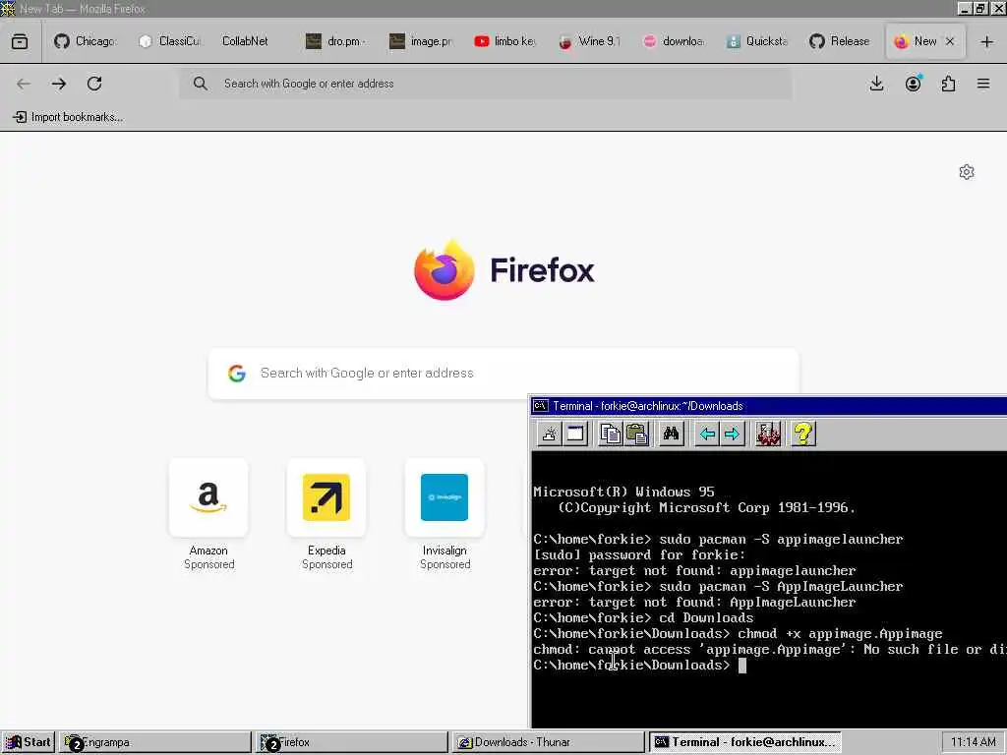Switch to Firefox in taskbar
The height and width of the screenshot is (755, 1007).
point(351,742)
